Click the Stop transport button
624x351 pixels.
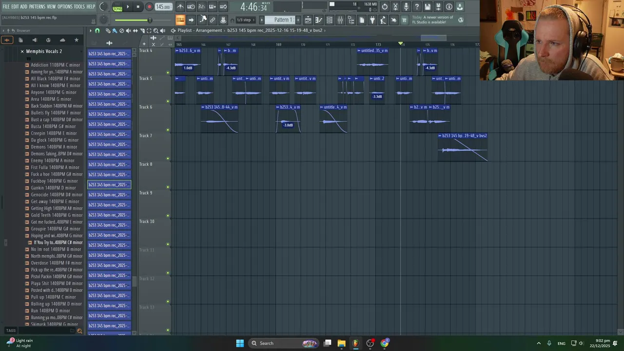138,7
